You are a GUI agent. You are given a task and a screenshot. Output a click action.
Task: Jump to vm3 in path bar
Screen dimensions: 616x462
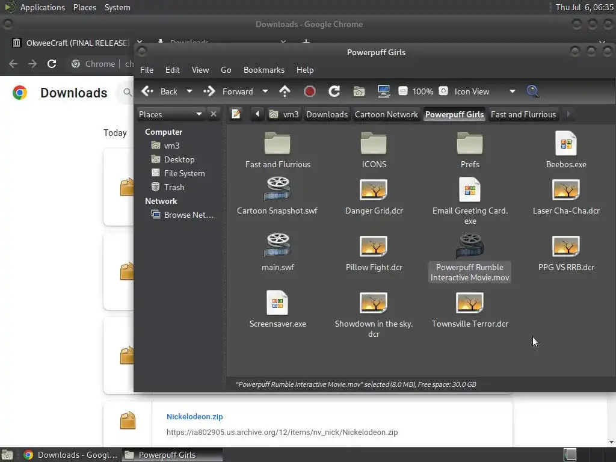pos(284,114)
